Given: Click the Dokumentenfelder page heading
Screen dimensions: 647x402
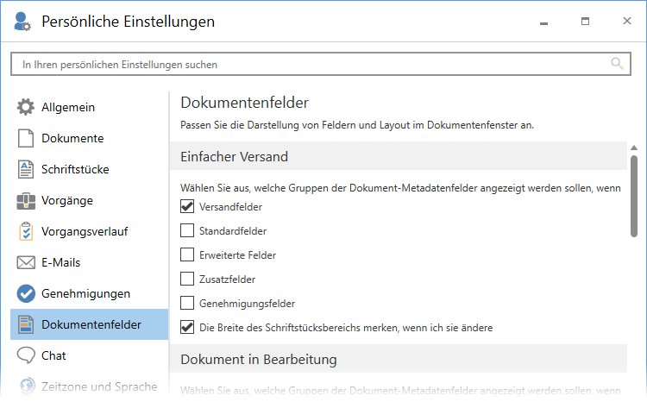Looking at the screenshot, I should pos(244,103).
